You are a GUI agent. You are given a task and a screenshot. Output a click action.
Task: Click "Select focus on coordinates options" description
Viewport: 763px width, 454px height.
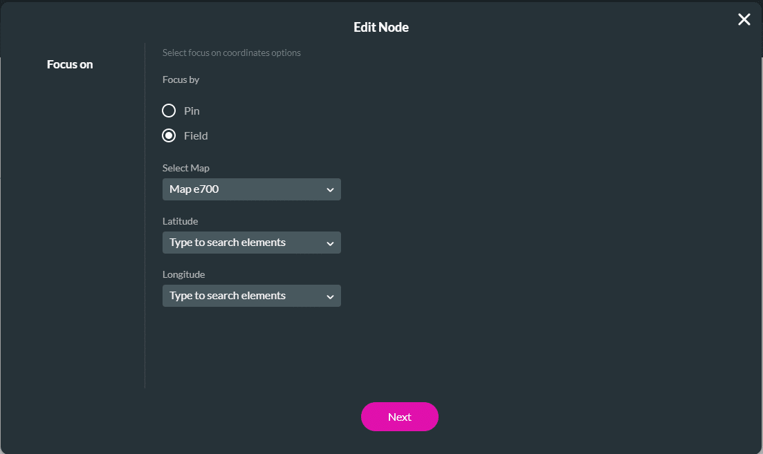[x=231, y=53]
